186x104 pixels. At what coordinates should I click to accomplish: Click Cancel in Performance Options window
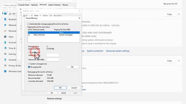(63, 93)
